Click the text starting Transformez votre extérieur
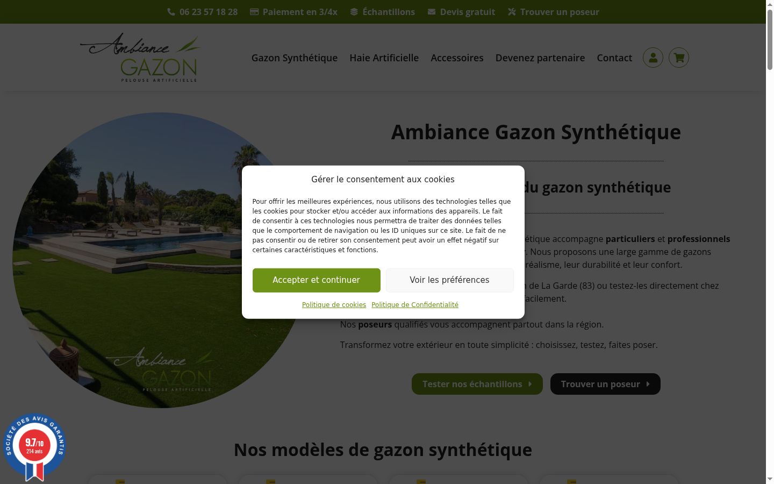Screen dimensions: 774x484 499,345
